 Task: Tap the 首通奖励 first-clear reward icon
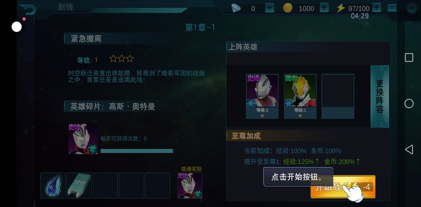pos(190,185)
